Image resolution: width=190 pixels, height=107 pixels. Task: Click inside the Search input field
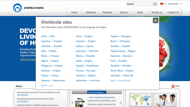pyautogui.click(x=139, y=4)
